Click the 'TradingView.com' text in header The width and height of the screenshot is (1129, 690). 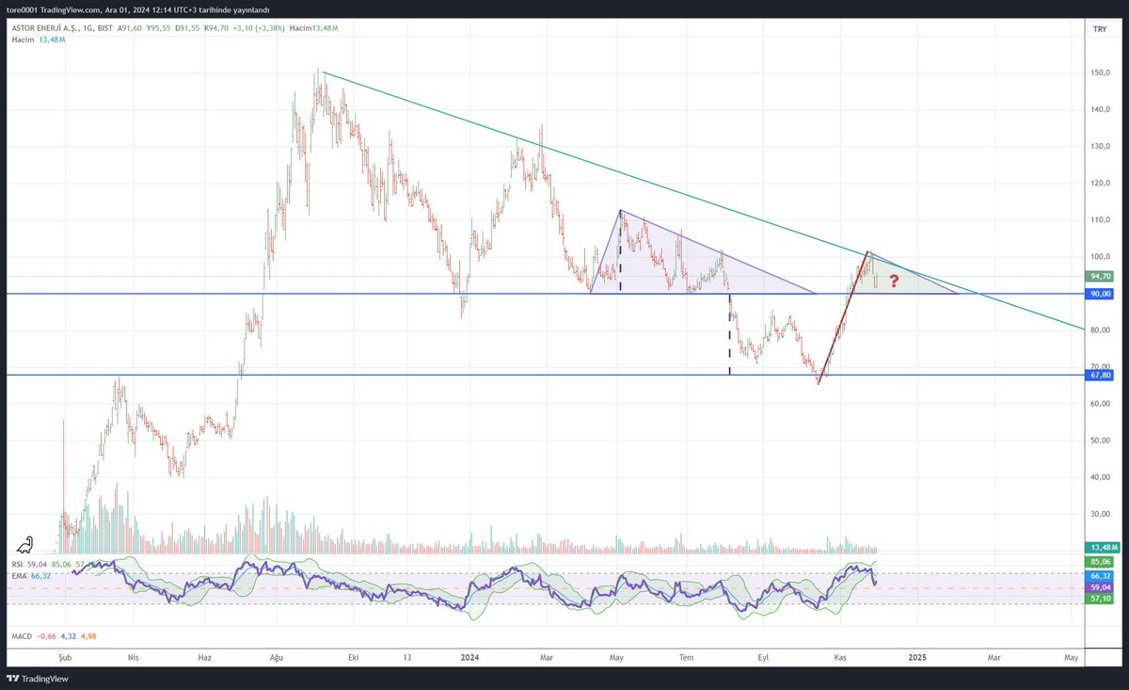pos(70,9)
